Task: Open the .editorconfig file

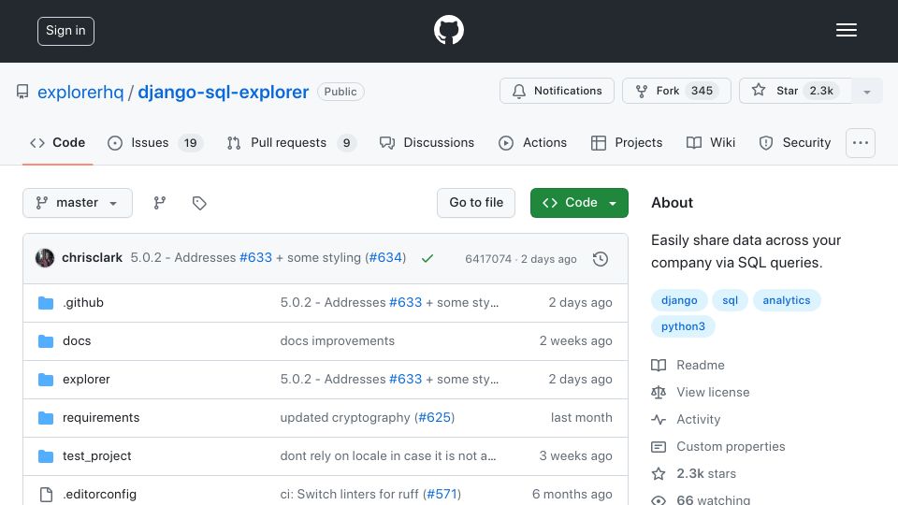Action: coord(100,494)
